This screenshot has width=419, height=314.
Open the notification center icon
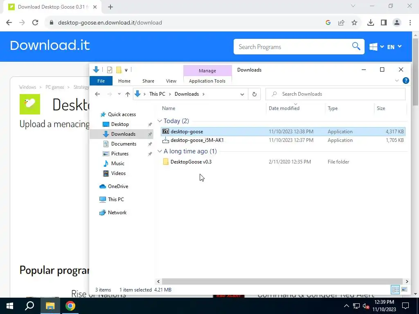tap(405, 306)
